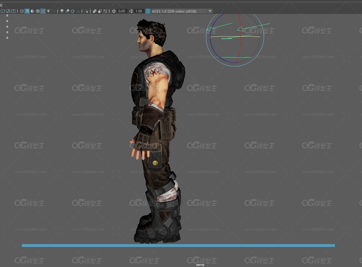The image size is (362, 267).
Task: Click the exposure value field 0.00
Action: tap(122, 11)
